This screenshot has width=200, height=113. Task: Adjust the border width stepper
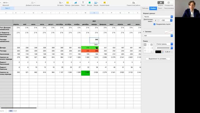(172, 52)
